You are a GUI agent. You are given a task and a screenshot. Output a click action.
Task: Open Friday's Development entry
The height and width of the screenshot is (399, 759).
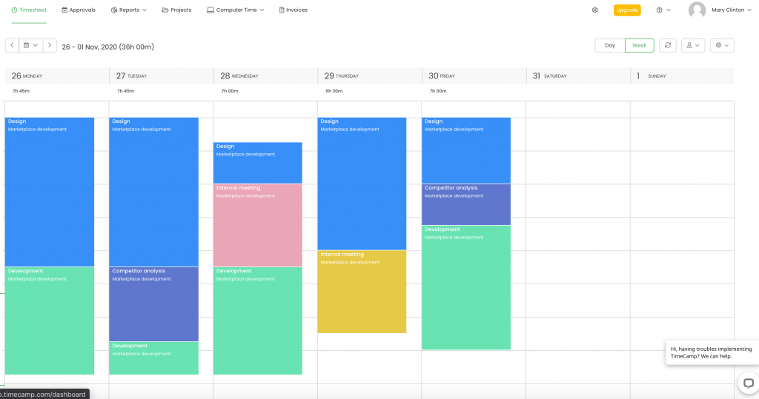point(466,288)
